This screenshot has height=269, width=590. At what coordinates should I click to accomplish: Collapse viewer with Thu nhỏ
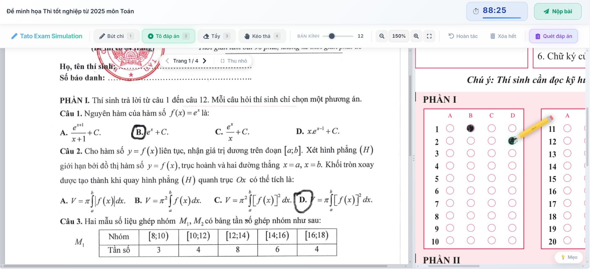[234, 61]
